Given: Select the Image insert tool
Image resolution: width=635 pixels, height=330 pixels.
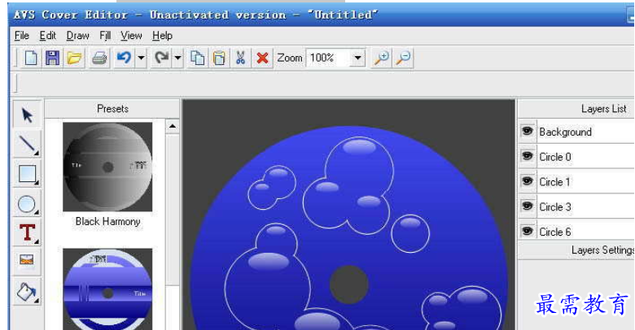Looking at the screenshot, I should coord(27,262).
